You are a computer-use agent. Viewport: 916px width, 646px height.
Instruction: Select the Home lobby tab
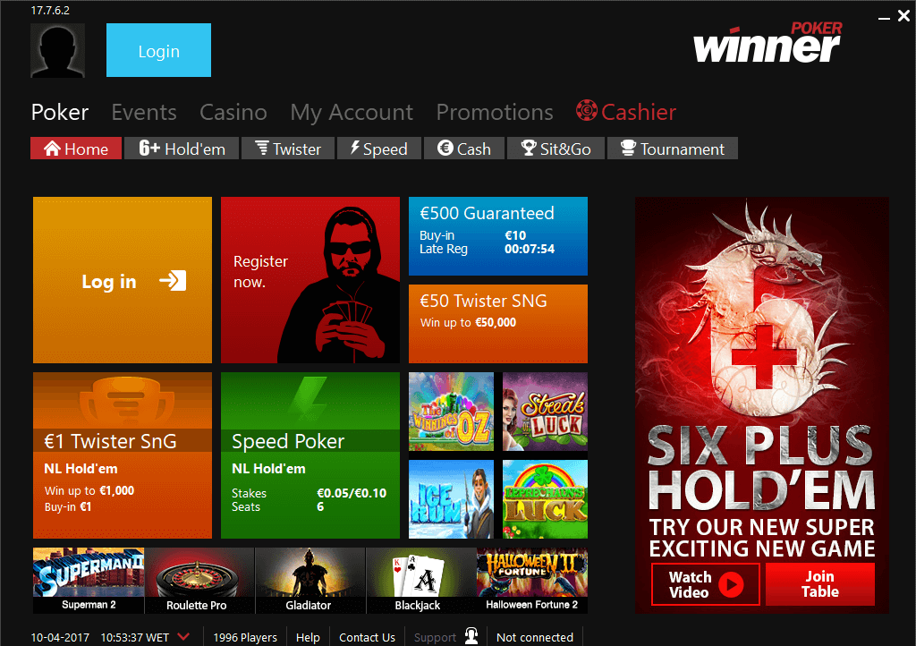tap(76, 149)
